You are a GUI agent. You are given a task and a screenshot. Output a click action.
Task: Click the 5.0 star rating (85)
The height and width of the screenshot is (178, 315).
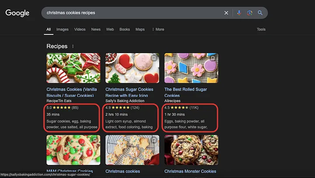(x=62, y=107)
